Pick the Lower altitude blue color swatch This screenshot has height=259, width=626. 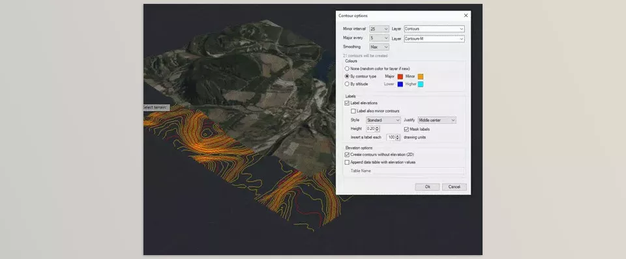tap(400, 84)
